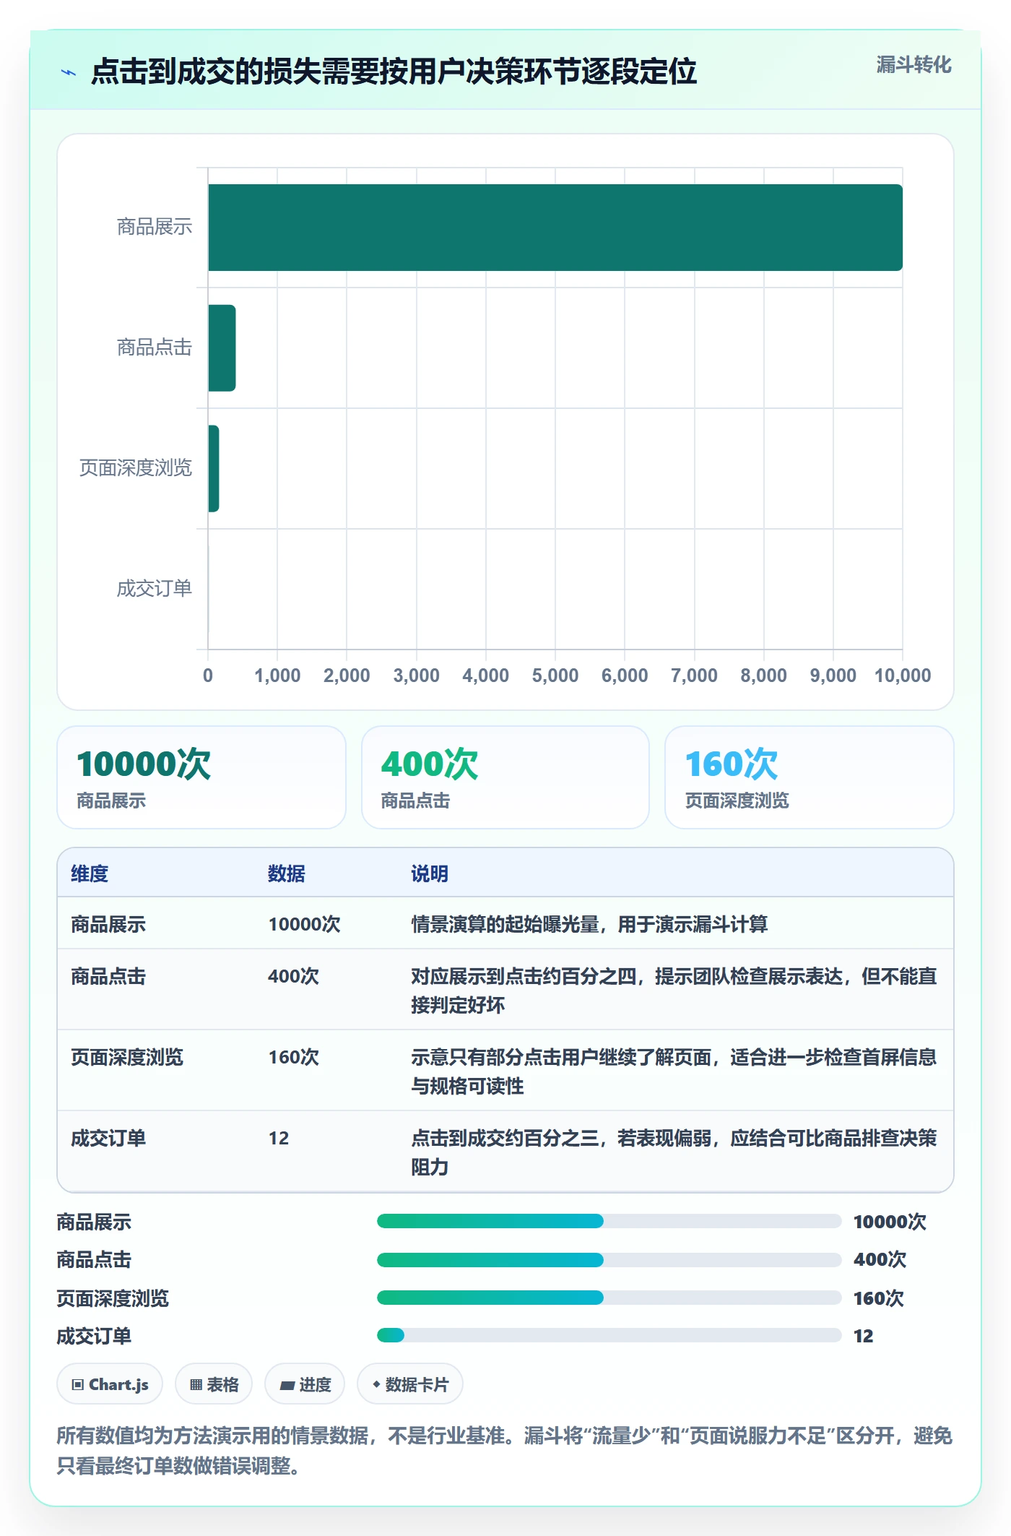The height and width of the screenshot is (1536, 1011).
Task: Click the 页面深度浏览 row label in the table
Action: tap(127, 1057)
